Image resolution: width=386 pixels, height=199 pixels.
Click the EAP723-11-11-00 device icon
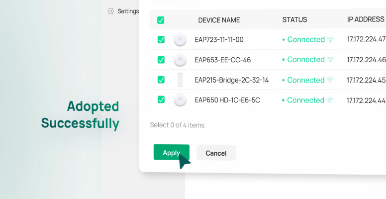click(x=180, y=40)
